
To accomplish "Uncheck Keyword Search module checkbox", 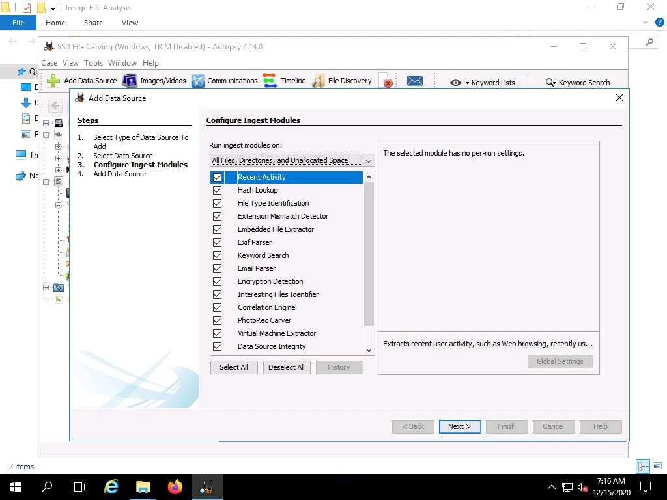I will [217, 255].
